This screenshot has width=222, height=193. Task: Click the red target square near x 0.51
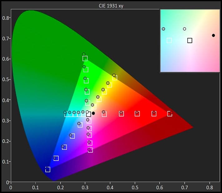point(137,114)
